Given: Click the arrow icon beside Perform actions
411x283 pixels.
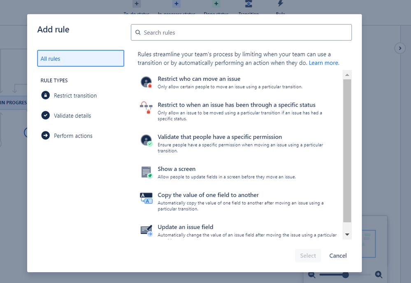Looking at the screenshot, I should (45, 136).
